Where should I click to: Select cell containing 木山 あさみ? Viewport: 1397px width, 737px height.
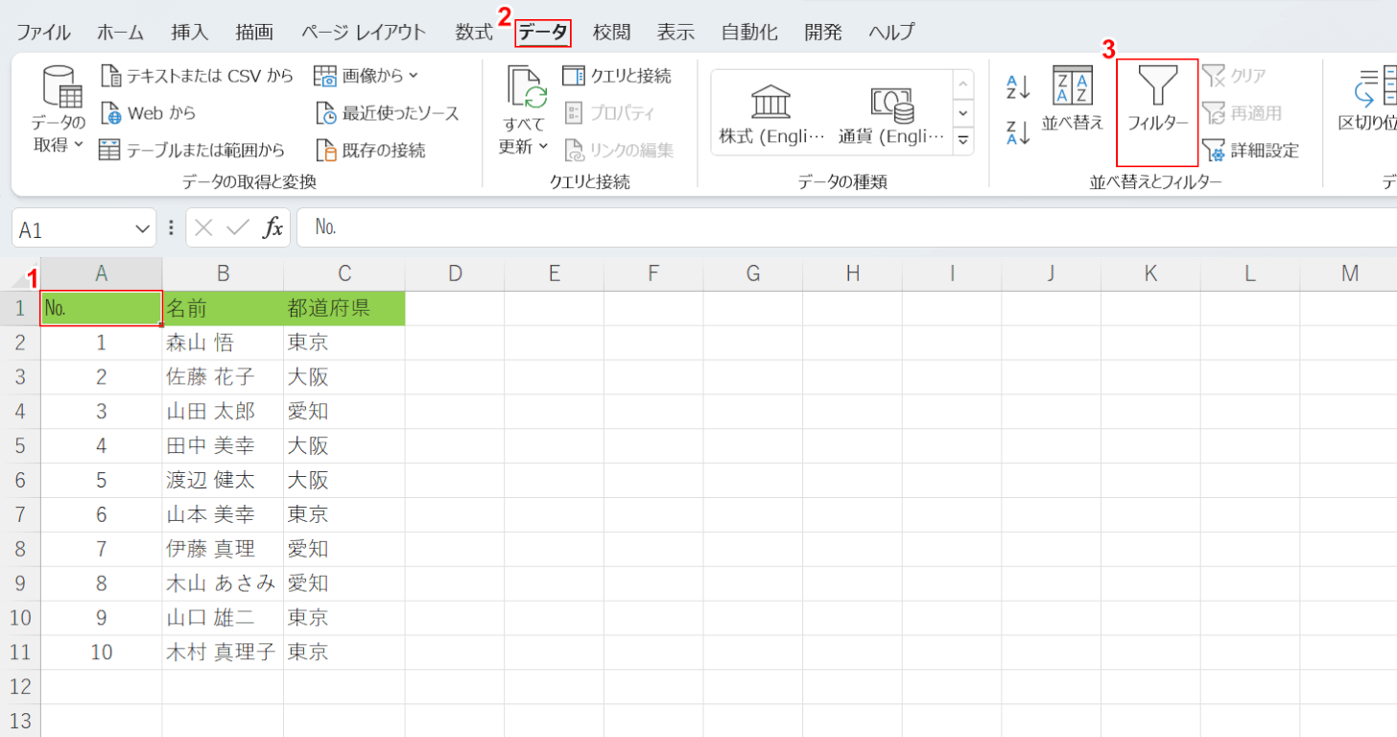click(x=223, y=583)
